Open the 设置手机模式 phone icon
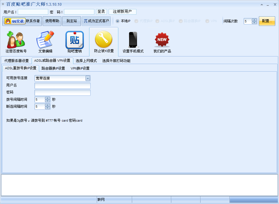The height and width of the screenshot is (204, 279). tap(133, 40)
